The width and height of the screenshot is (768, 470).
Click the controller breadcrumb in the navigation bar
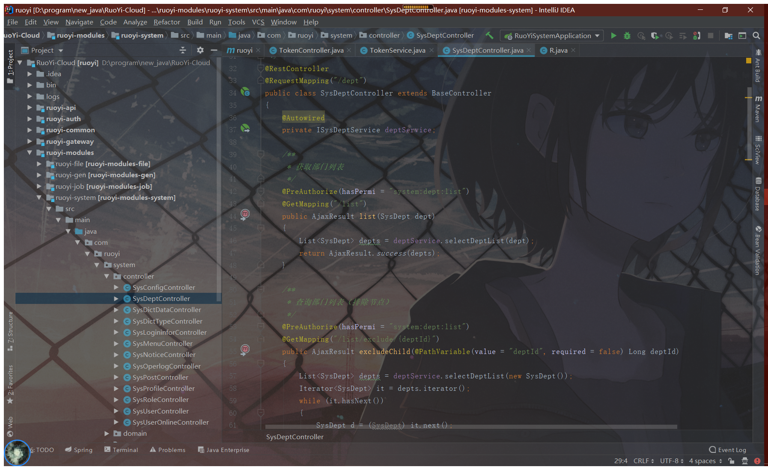click(x=379, y=35)
